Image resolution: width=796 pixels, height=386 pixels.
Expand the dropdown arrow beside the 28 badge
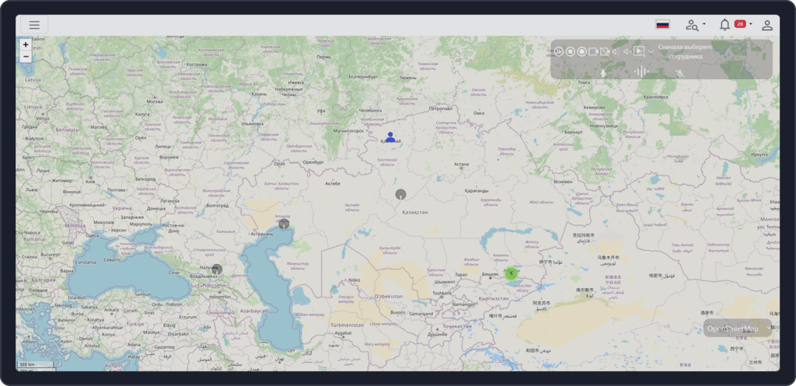pyautogui.click(x=751, y=25)
